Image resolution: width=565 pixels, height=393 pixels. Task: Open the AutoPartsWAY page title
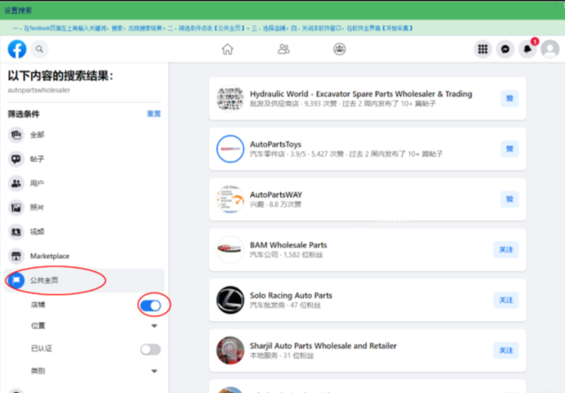pyautogui.click(x=276, y=195)
